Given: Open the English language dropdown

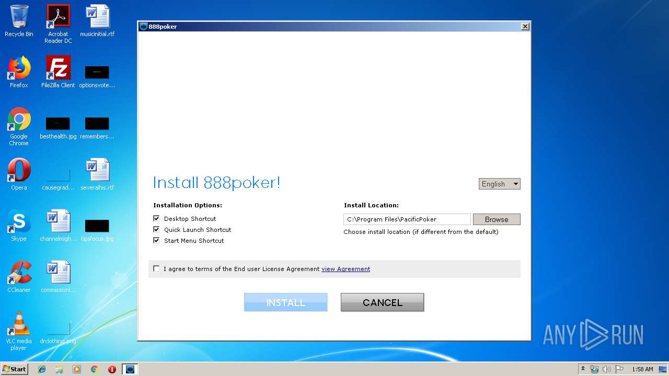Looking at the screenshot, I should pos(500,184).
